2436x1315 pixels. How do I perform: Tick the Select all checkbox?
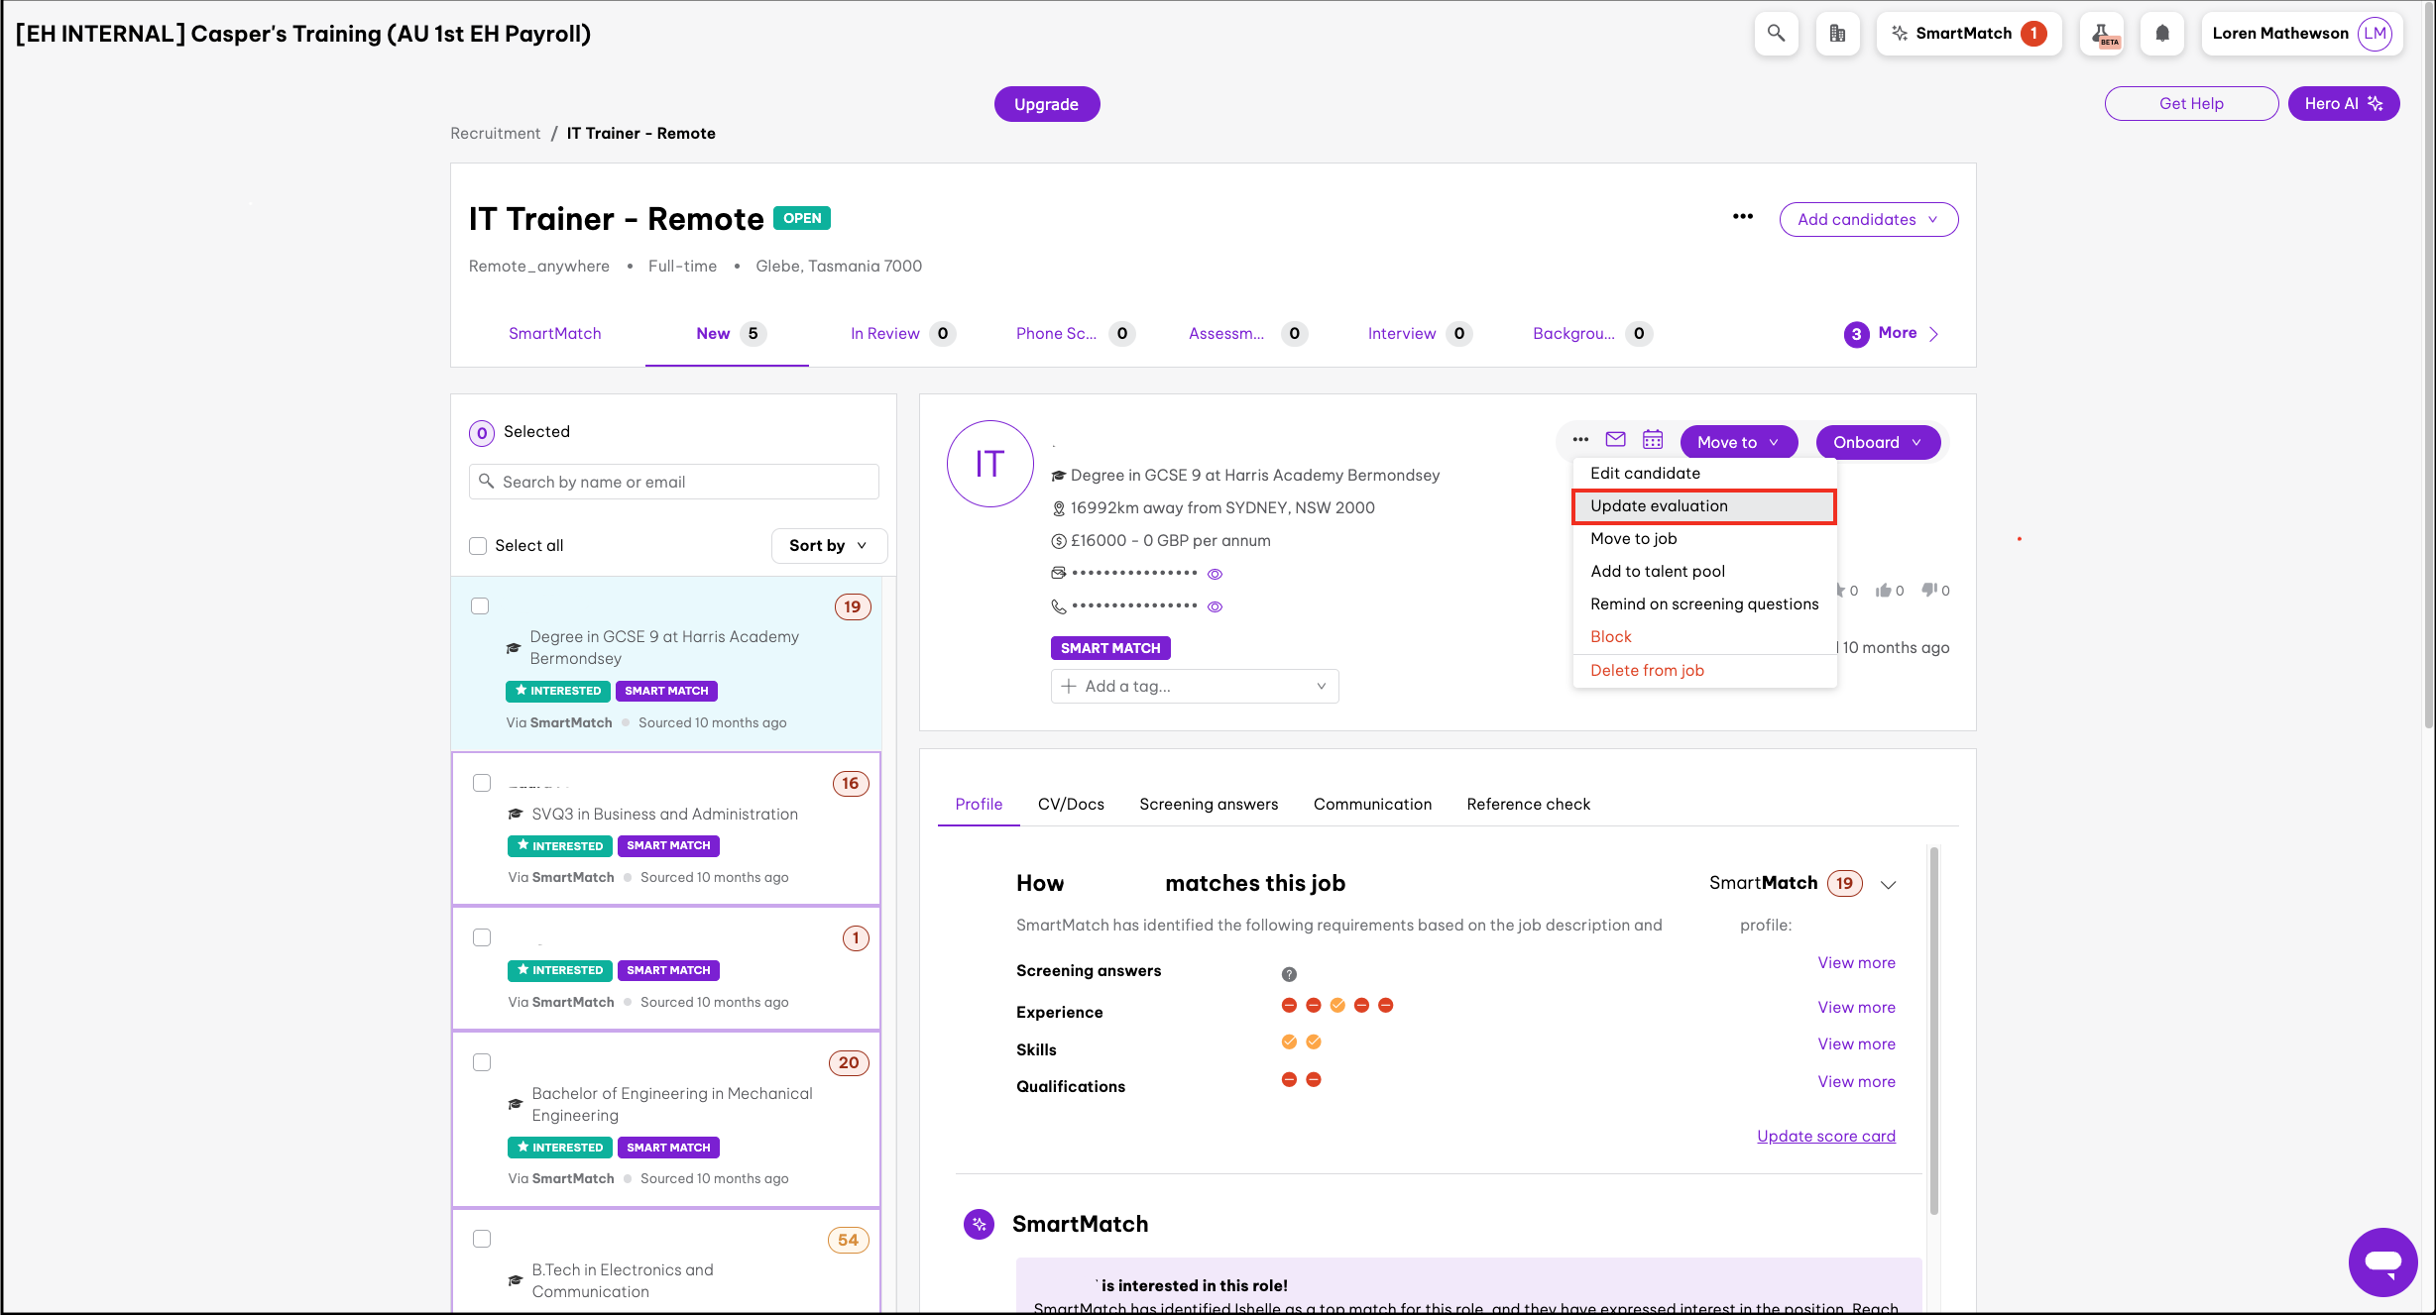(x=478, y=546)
